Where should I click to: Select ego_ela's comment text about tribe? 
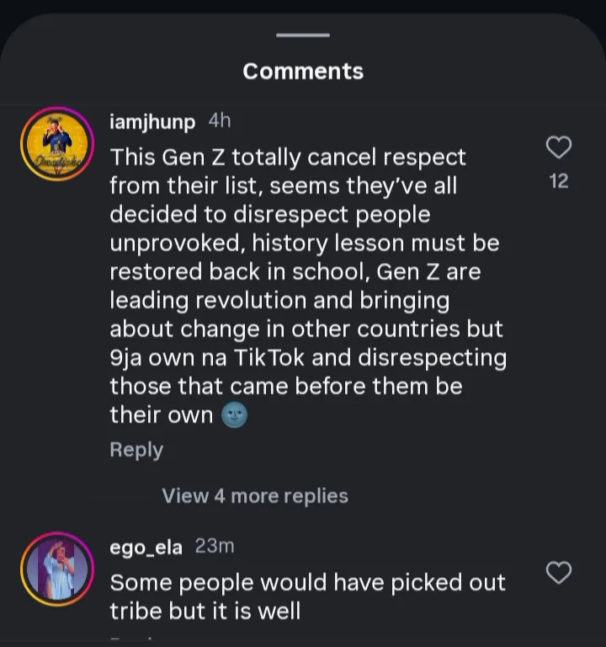point(307,596)
